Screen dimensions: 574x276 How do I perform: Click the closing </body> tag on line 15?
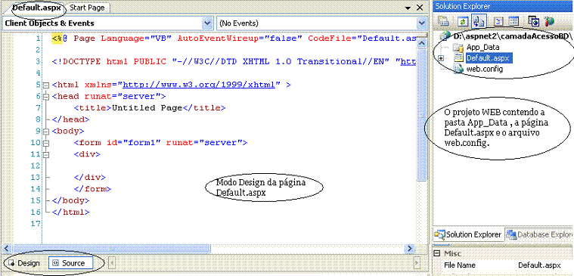click(71, 200)
